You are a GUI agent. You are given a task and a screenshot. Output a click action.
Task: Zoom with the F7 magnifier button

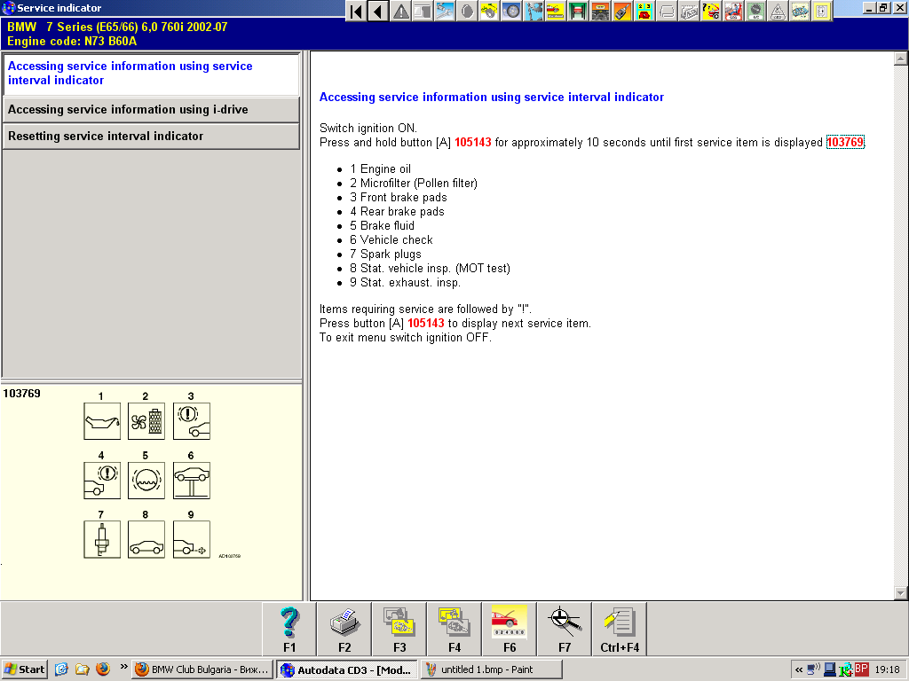[x=565, y=629]
